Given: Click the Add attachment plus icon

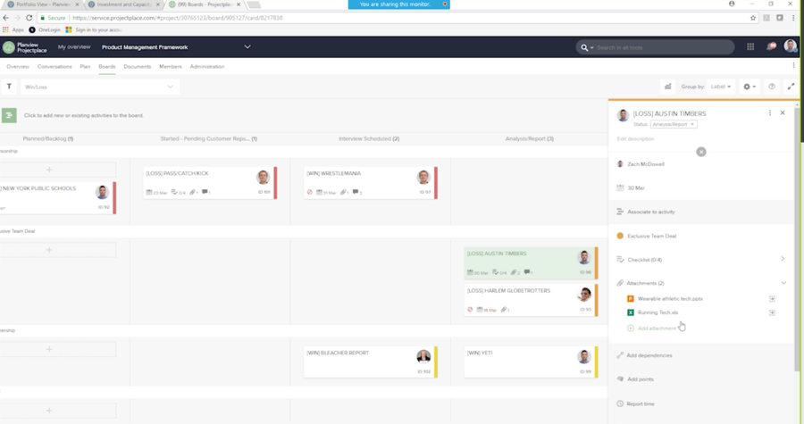Looking at the screenshot, I should pyautogui.click(x=631, y=328).
